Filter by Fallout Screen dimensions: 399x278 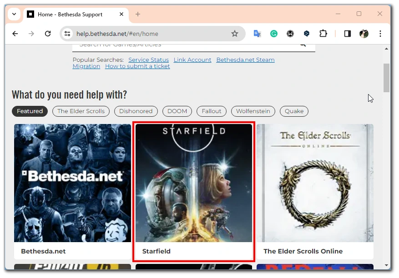[212, 111]
